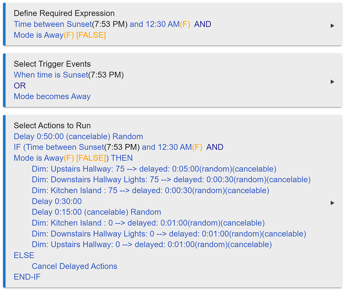Select the Dim Upstairs Hallway 0 action
The width and height of the screenshot is (345, 291).
click(x=152, y=244)
